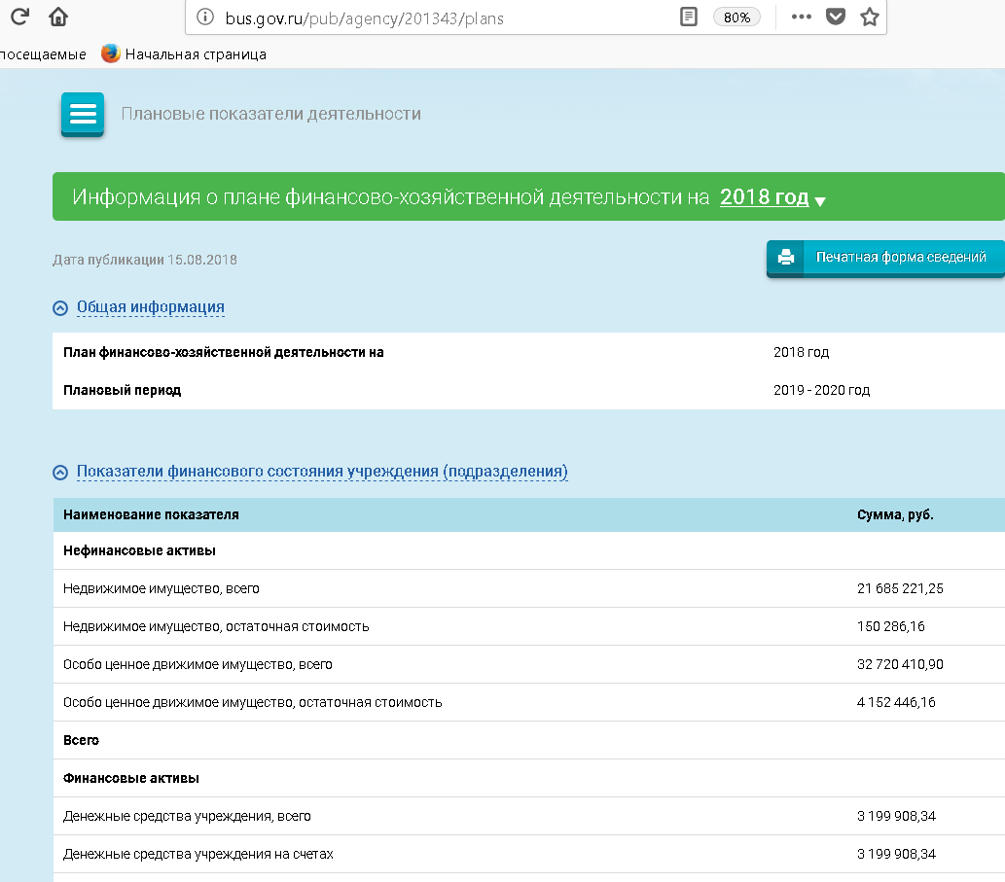Click the arrow next to 2018 год
The width and height of the screenshot is (1005, 882).
820,201
